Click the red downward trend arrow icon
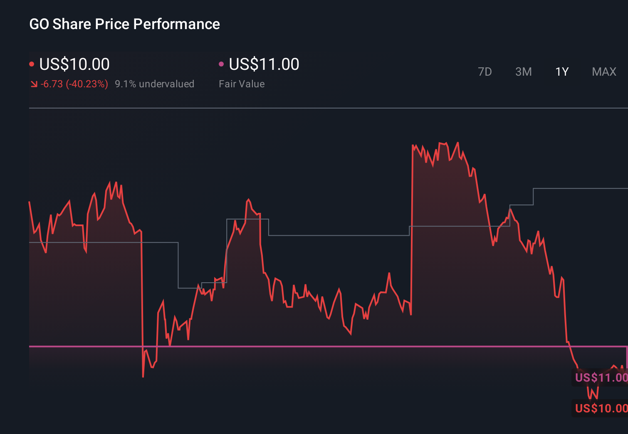This screenshot has width=628, height=434. pyautogui.click(x=34, y=84)
